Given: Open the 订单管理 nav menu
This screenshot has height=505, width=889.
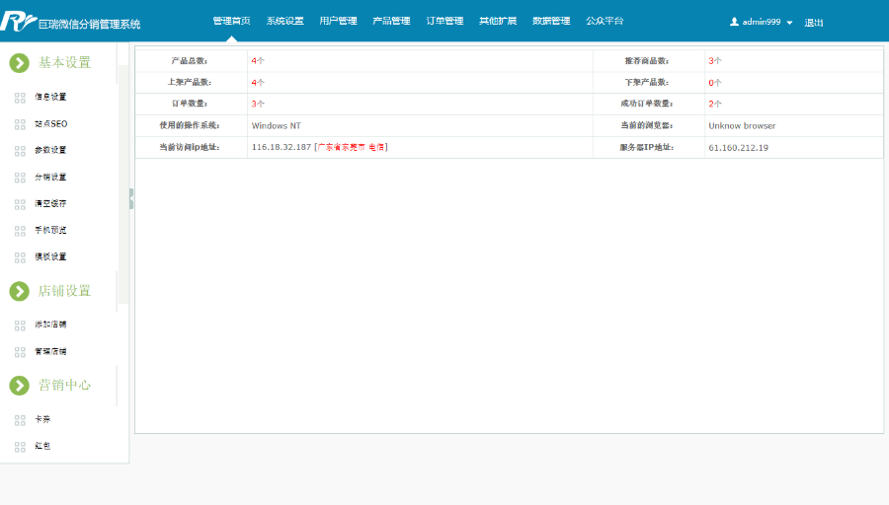Looking at the screenshot, I should [444, 21].
